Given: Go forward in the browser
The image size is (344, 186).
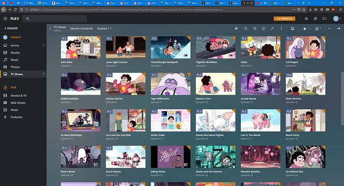Looking at the screenshot, I should coord(9,9).
